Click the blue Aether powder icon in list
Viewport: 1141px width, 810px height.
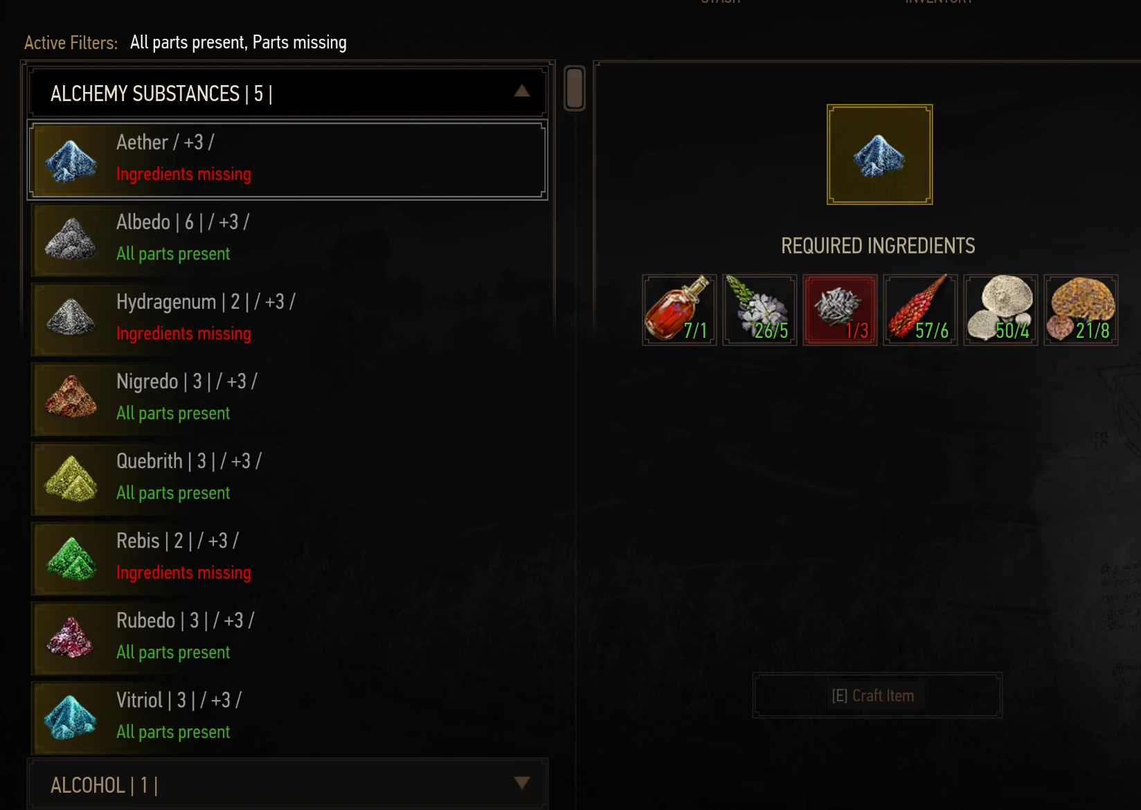tap(71, 161)
